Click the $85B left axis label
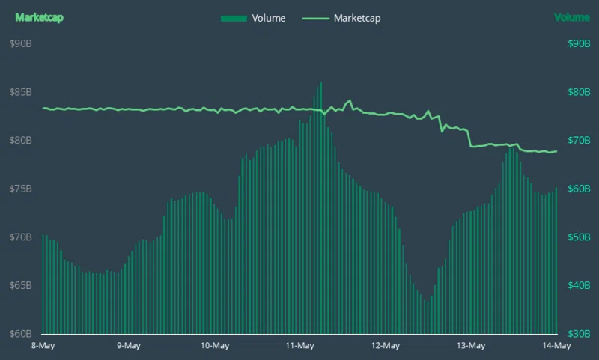 tap(21, 92)
